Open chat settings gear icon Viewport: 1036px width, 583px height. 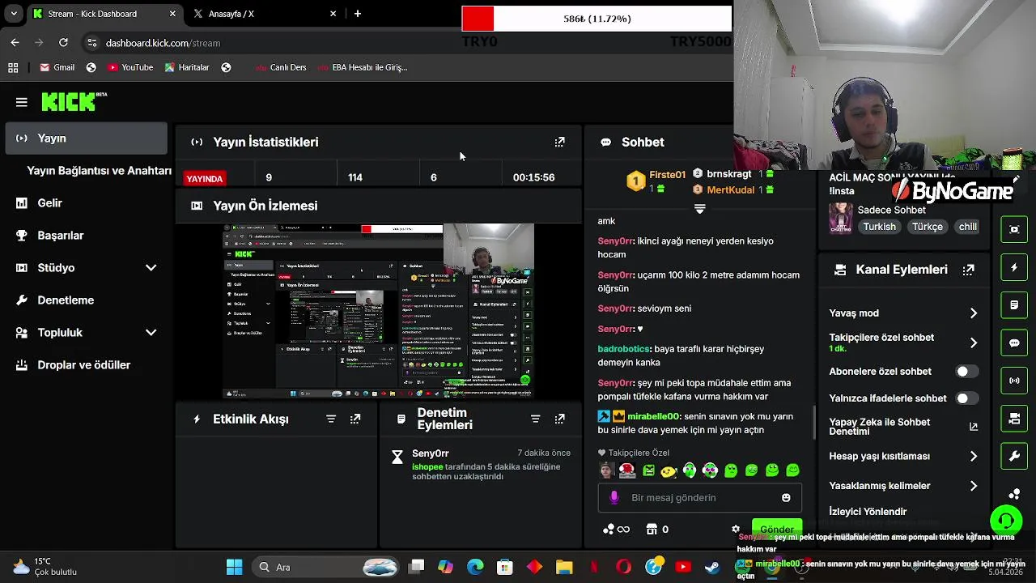(736, 530)
